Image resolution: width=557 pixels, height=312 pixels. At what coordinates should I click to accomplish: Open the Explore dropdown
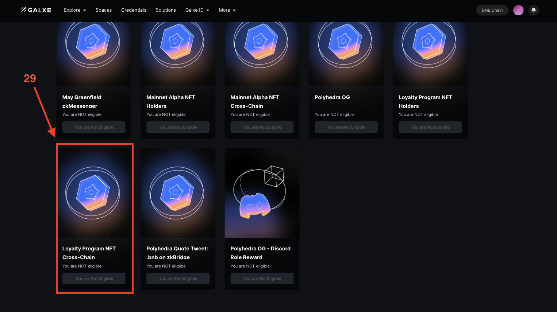75,10
